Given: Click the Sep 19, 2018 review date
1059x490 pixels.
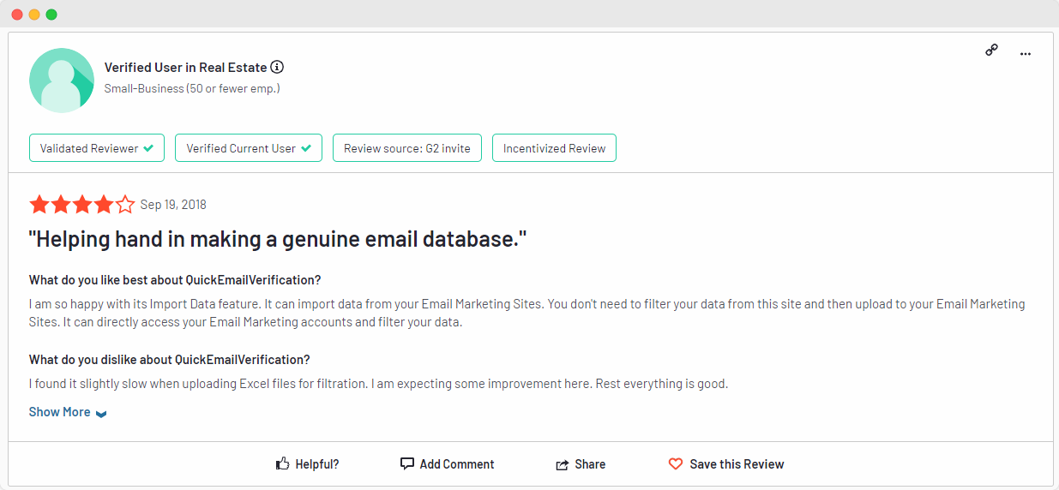Looking at the screenshot, I should click(x=173, y=205).
